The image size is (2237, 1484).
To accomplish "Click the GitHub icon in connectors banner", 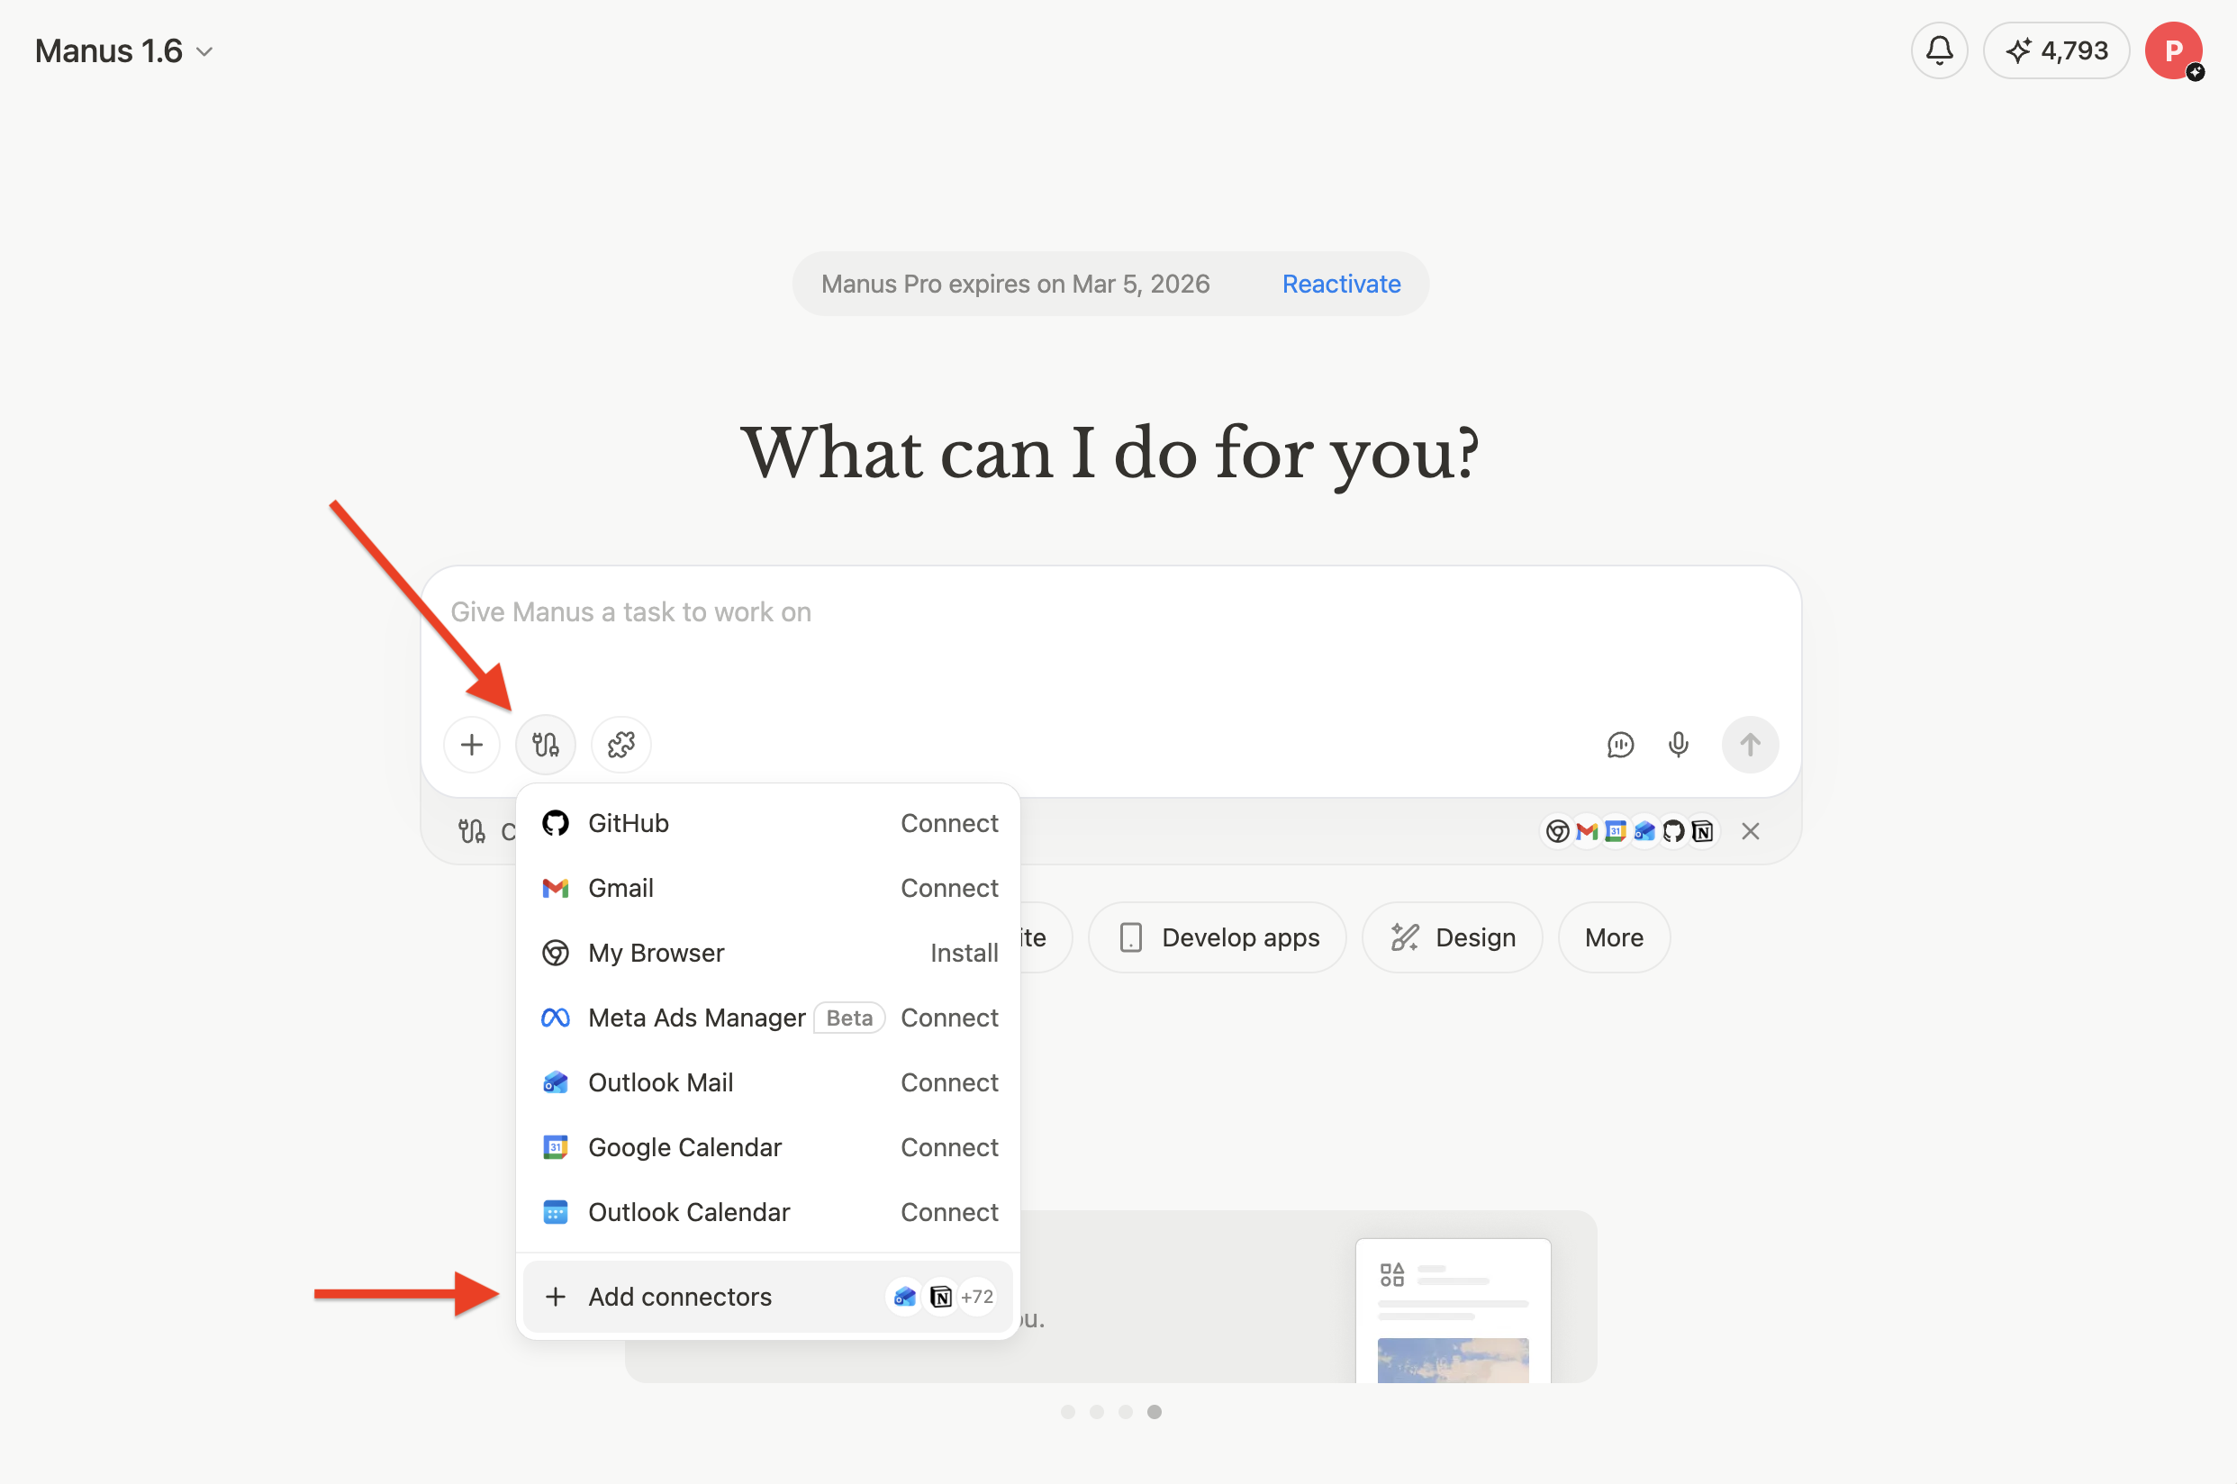I will tap(1673, 832).
